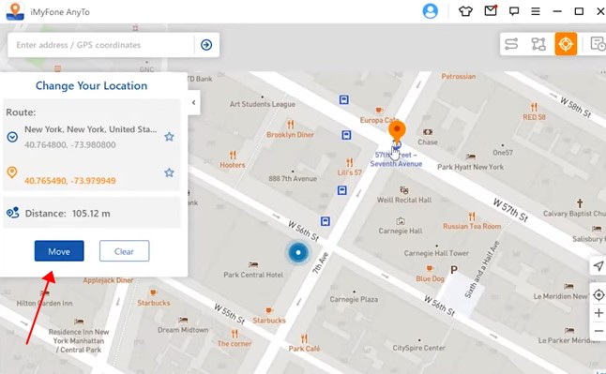Click the Art Students League label
This screenshot has width=606, height=374.
pos(263,104)
